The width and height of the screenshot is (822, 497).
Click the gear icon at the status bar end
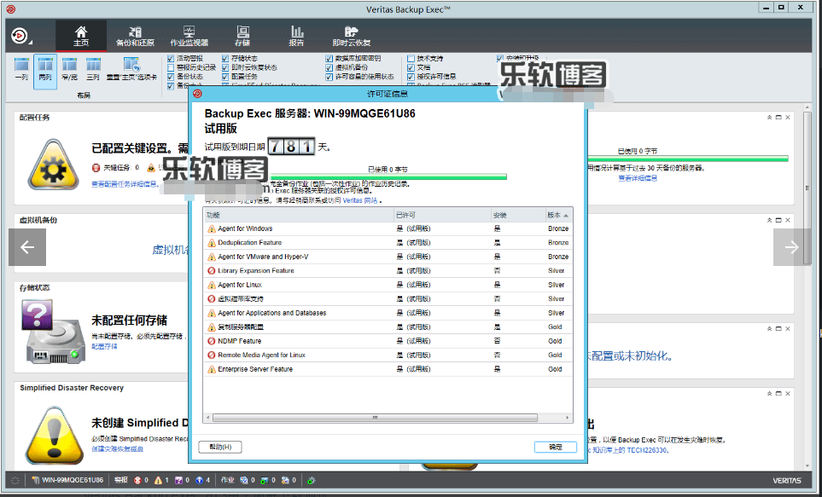pos(312,480)
